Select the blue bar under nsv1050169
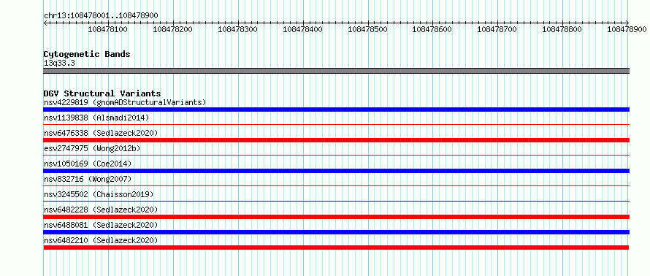Viewport: 650px width, 276px height. point(336,171)
